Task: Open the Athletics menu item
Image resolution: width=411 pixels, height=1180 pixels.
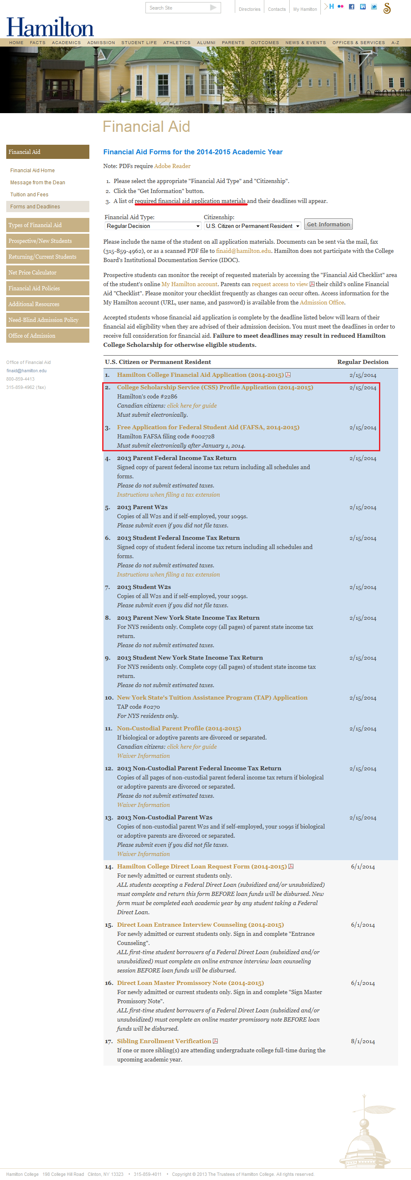Action: 177,42
